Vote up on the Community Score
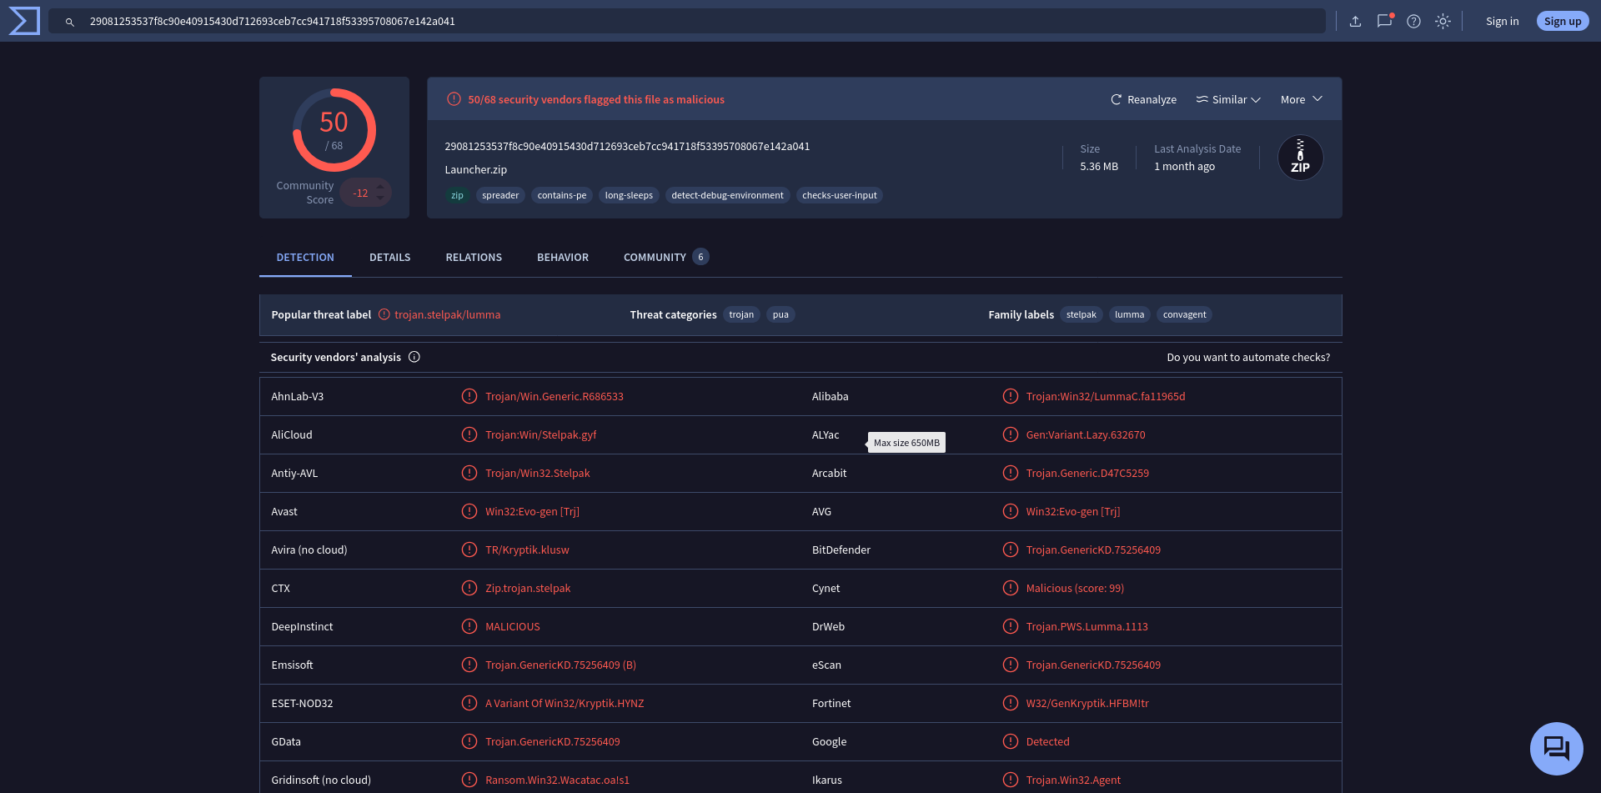Viewport: 1601px width, 793px height. [x=380, y=187]
